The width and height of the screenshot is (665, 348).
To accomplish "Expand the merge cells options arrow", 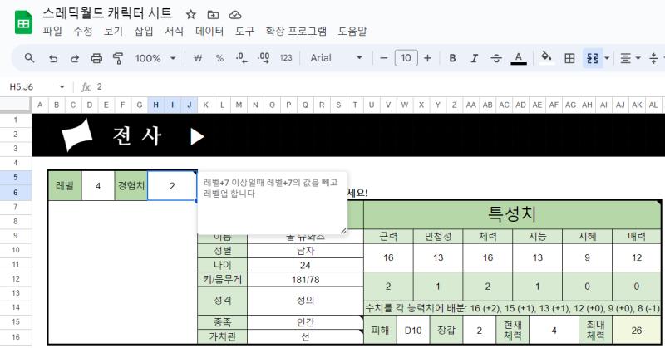I will click(x=607, y=58).
